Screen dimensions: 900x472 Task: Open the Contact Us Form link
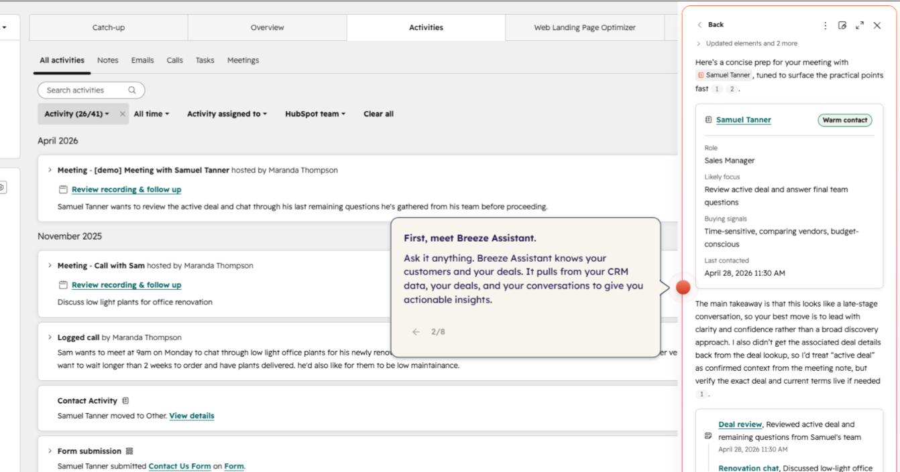click(180, 467)
